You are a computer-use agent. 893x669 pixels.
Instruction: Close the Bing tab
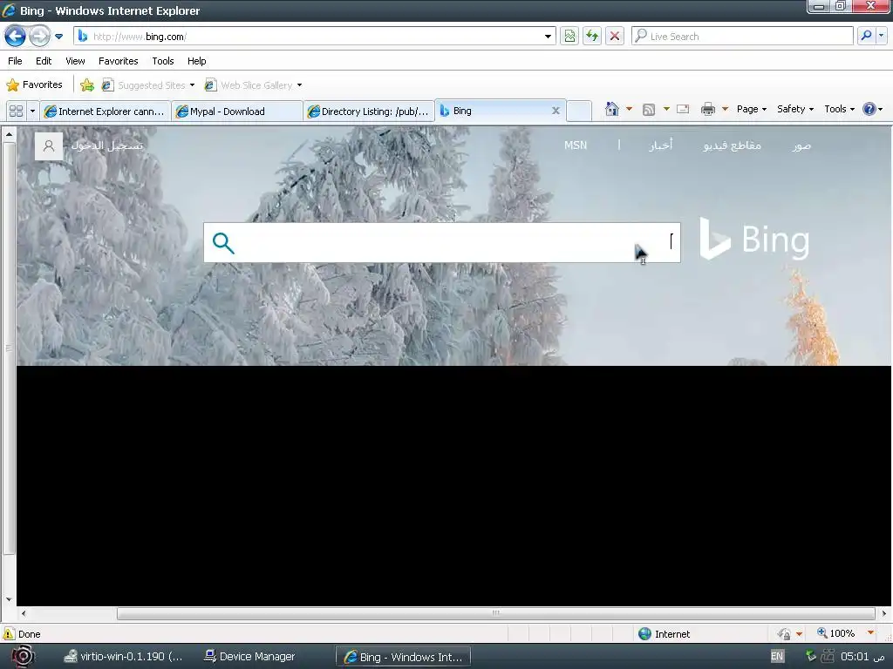point(556,111)
